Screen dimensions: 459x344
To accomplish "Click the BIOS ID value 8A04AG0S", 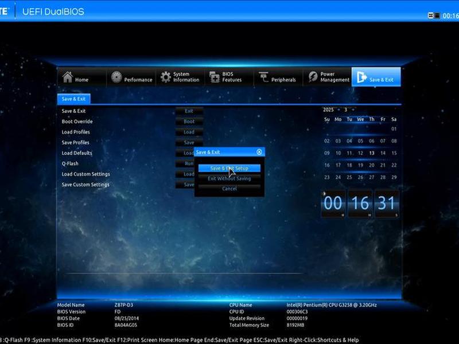I will [x=126, y=325].
